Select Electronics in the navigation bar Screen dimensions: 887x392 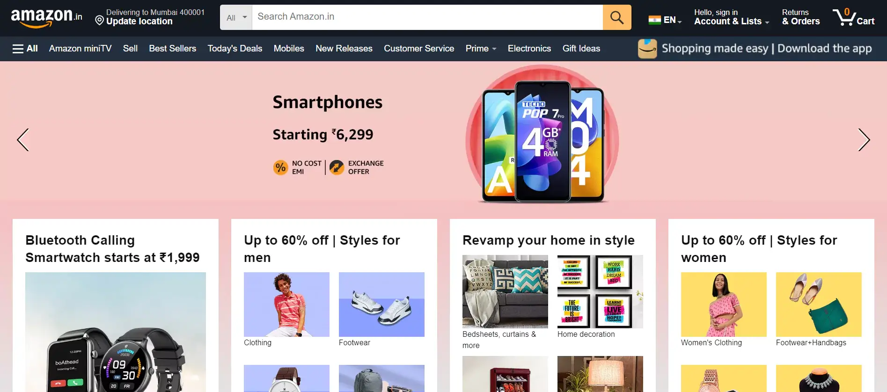(529, 49)
